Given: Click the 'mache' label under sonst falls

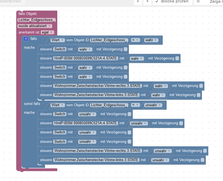Looking at the screenshot, I should tap(29, 113).
